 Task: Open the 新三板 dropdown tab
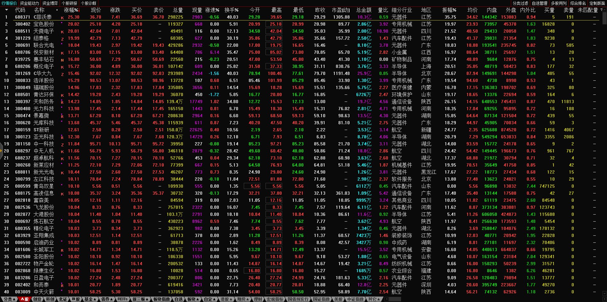(140, 299)
